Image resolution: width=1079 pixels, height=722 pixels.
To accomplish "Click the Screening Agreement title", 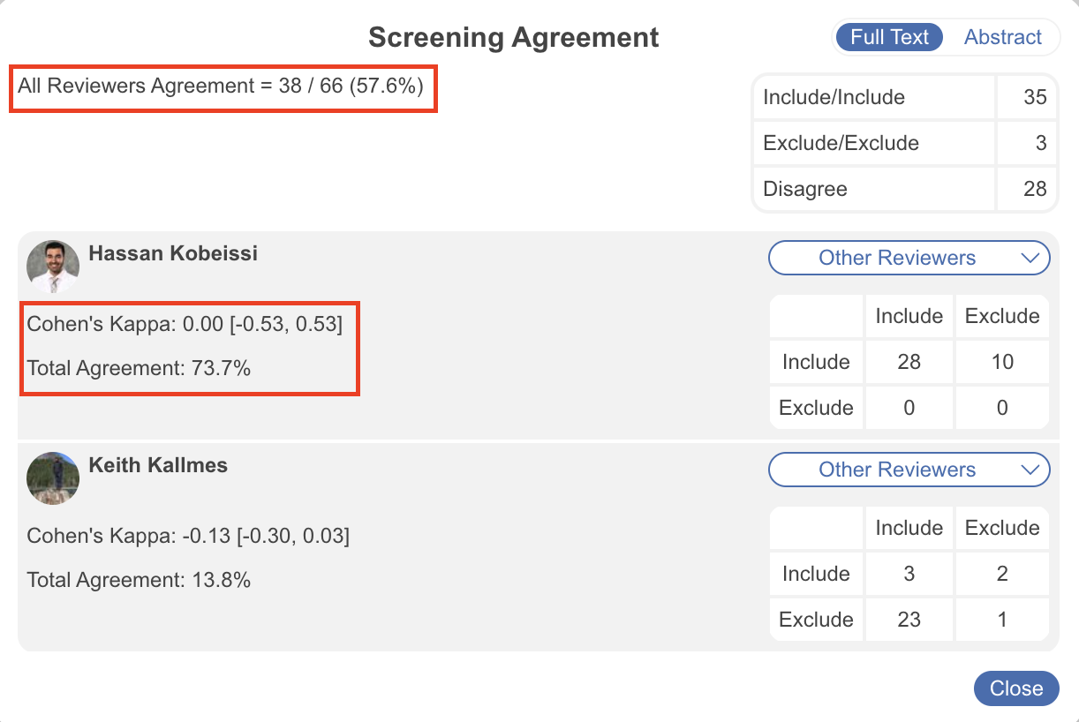I will pos(513,37).
